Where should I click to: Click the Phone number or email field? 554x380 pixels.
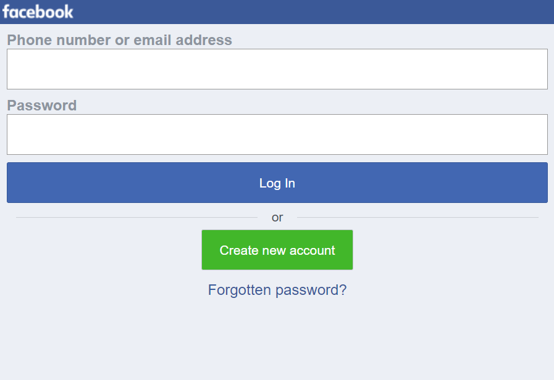pyautogui.click(x=277, y=69)
